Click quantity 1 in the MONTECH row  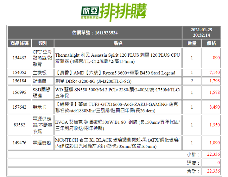point(192,143)
